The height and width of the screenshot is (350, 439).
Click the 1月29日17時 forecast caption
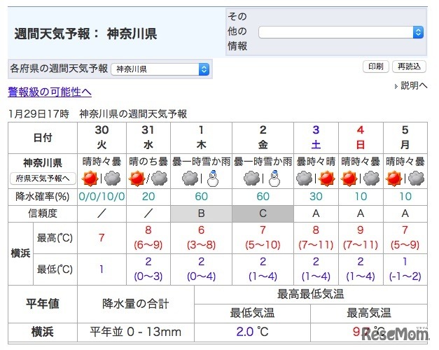click(97, 114)
